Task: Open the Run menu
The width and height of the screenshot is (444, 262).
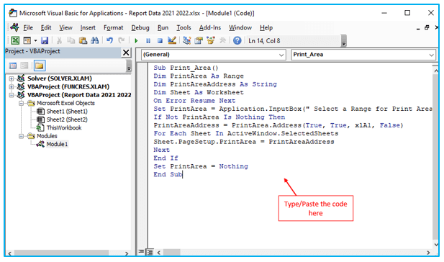Action: (163, 28)
